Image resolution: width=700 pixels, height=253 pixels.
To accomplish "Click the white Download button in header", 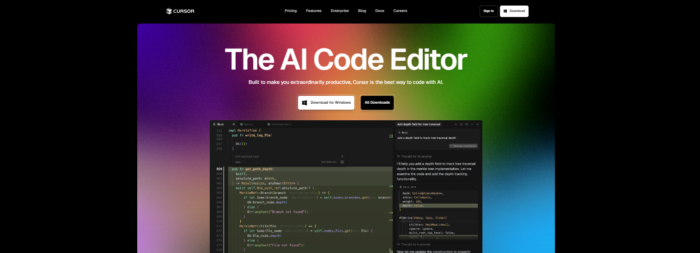I will 514,11.
